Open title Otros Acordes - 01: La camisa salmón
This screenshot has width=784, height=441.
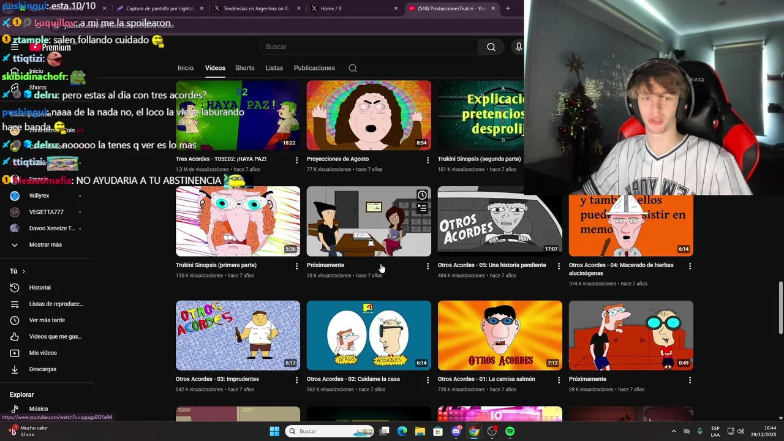click(x=486, y=379)
